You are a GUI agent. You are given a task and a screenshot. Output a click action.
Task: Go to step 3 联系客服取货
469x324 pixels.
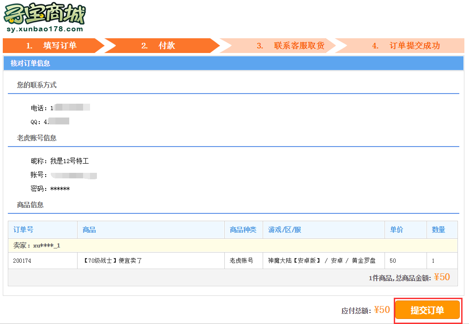click(x=291, y=46)
